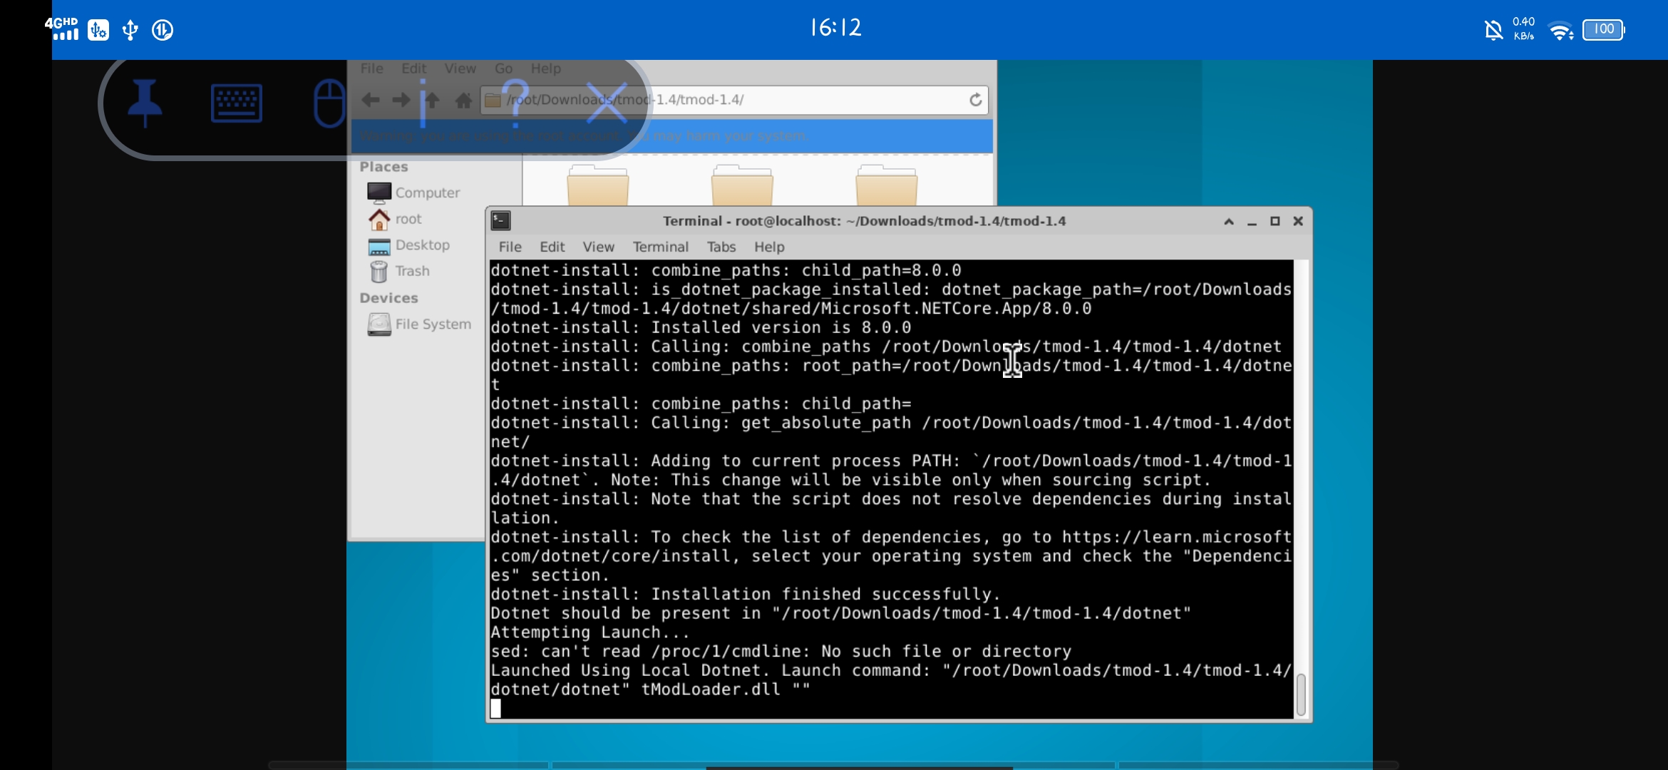Click the Terminal application icon
1668x770 pixels.
(501, 220)
